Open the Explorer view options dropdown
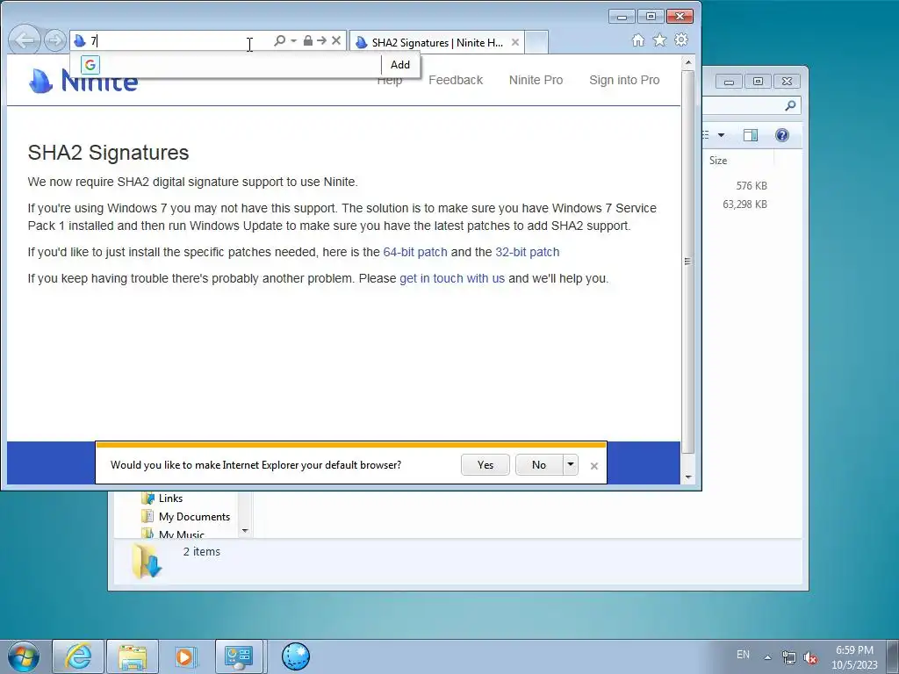 722,135
